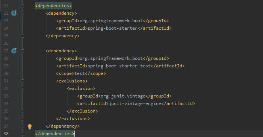Click the highlighted opening dependencies tag
Image resolution: width=263 pixels, height=137 pixels.
(53, 6)
